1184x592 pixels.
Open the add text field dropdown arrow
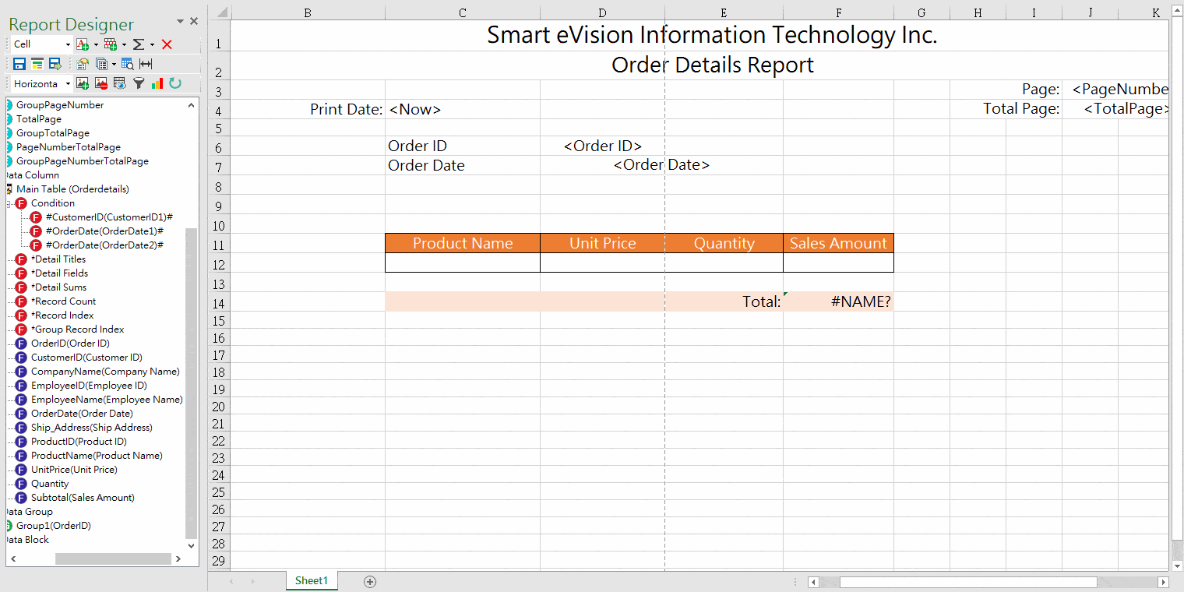pyautogui.click(x=95, y=44)
